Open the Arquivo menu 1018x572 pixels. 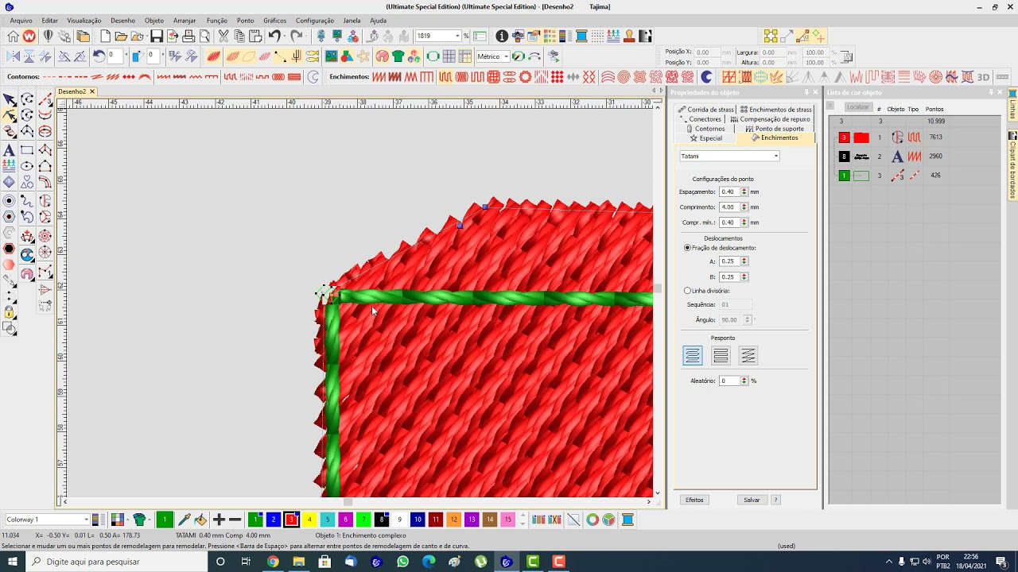(x=21, y=21)
